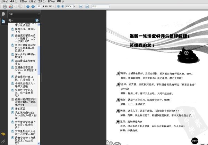Select bookmark 80后的作文必杀技
The width and height of the screenshot is (208, 145).
[x=24, y=93]
